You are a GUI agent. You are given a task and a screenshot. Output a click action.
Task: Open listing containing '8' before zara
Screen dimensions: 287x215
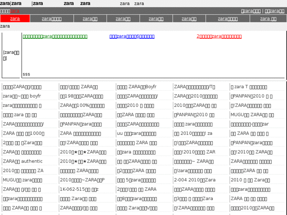(x=137, y=199)
